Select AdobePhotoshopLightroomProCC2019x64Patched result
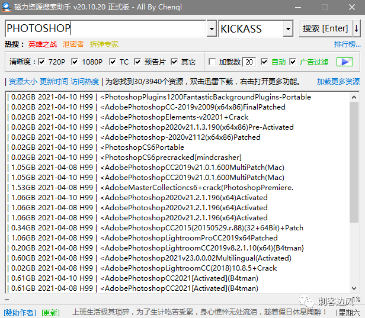This screenshot has height=318, width=365. click(x=178, y=237)
